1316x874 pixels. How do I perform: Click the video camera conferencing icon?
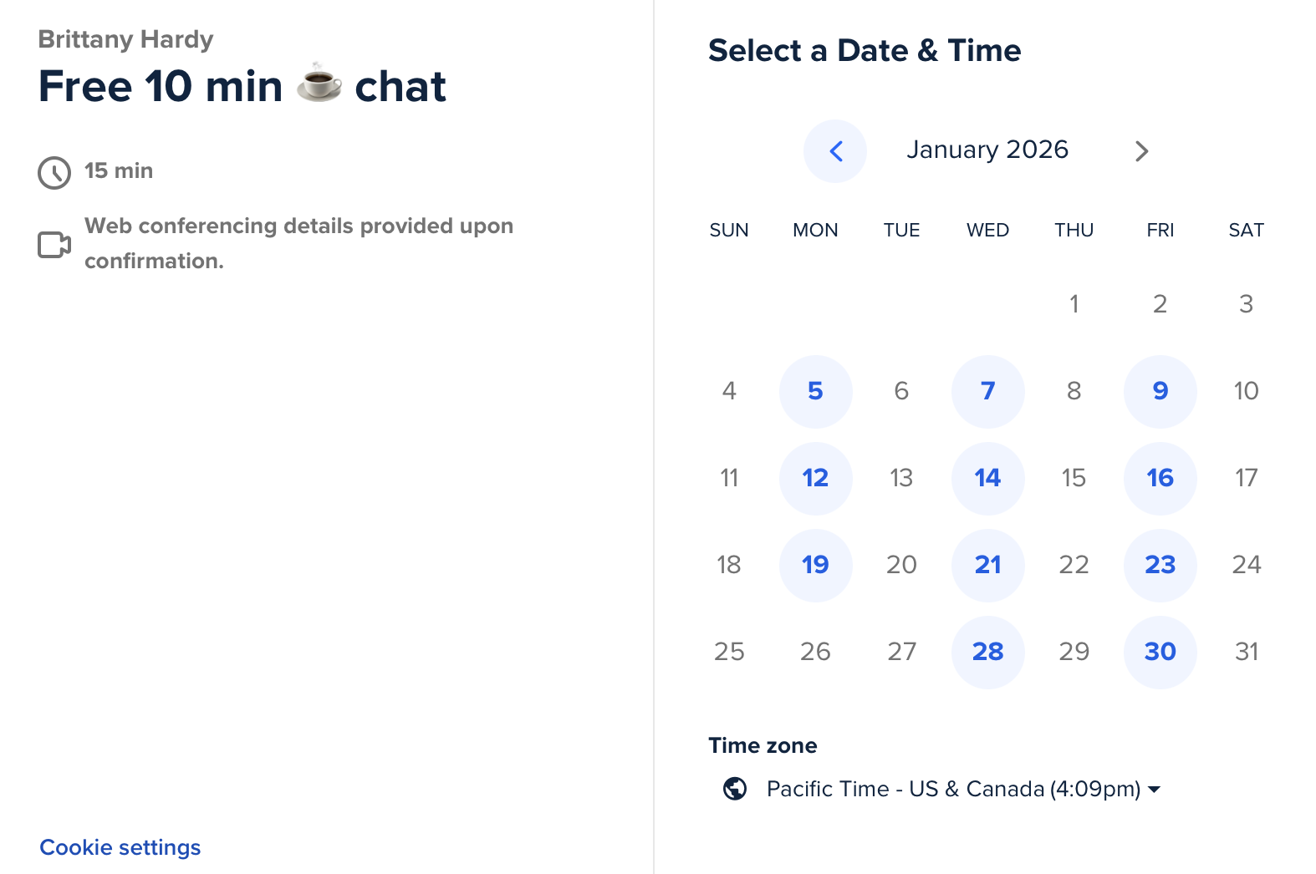point(54,245)
